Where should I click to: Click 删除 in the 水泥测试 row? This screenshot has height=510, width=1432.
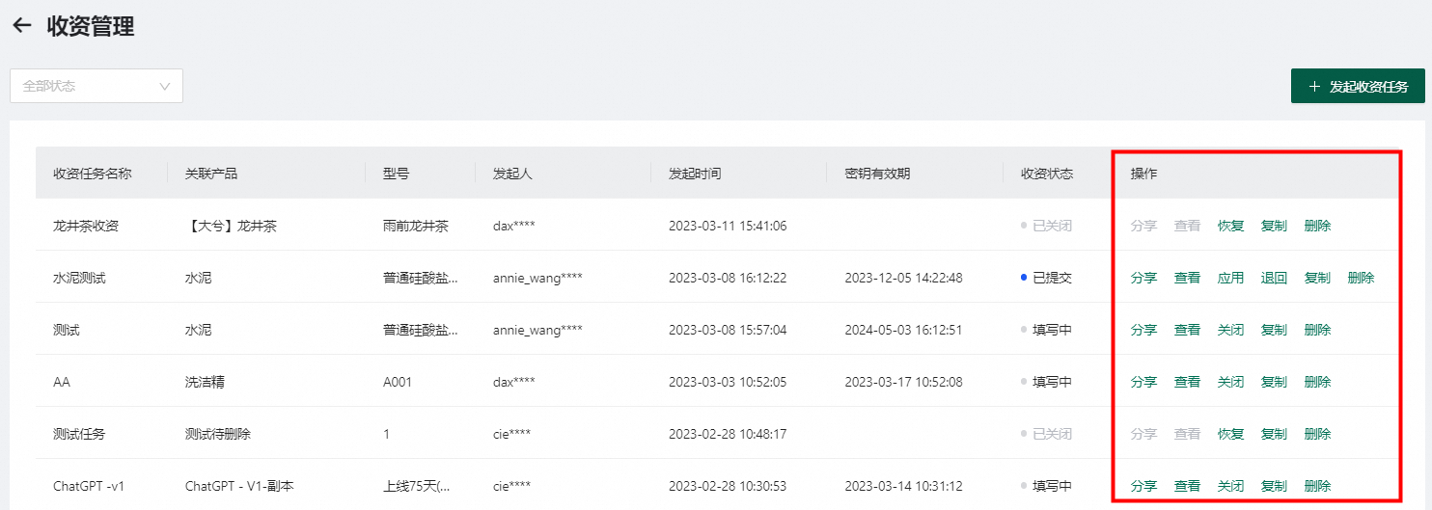1361,278
